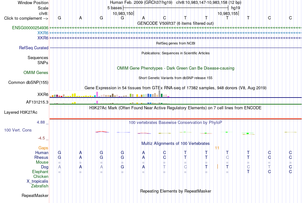Screen dimensions: 302x203
Task: Click the GENCODE V50lift37 track title
Action: pos(175,23)
